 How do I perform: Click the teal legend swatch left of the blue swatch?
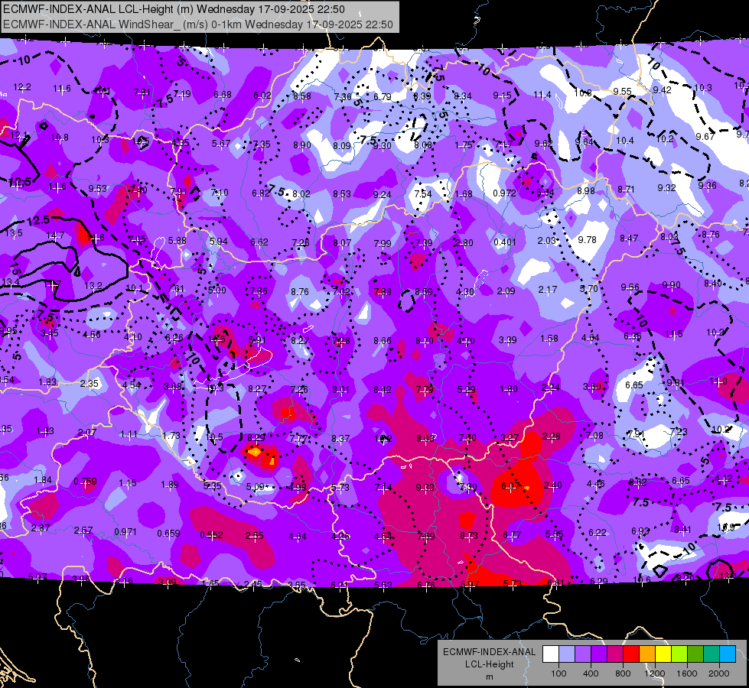coord(712,654)
